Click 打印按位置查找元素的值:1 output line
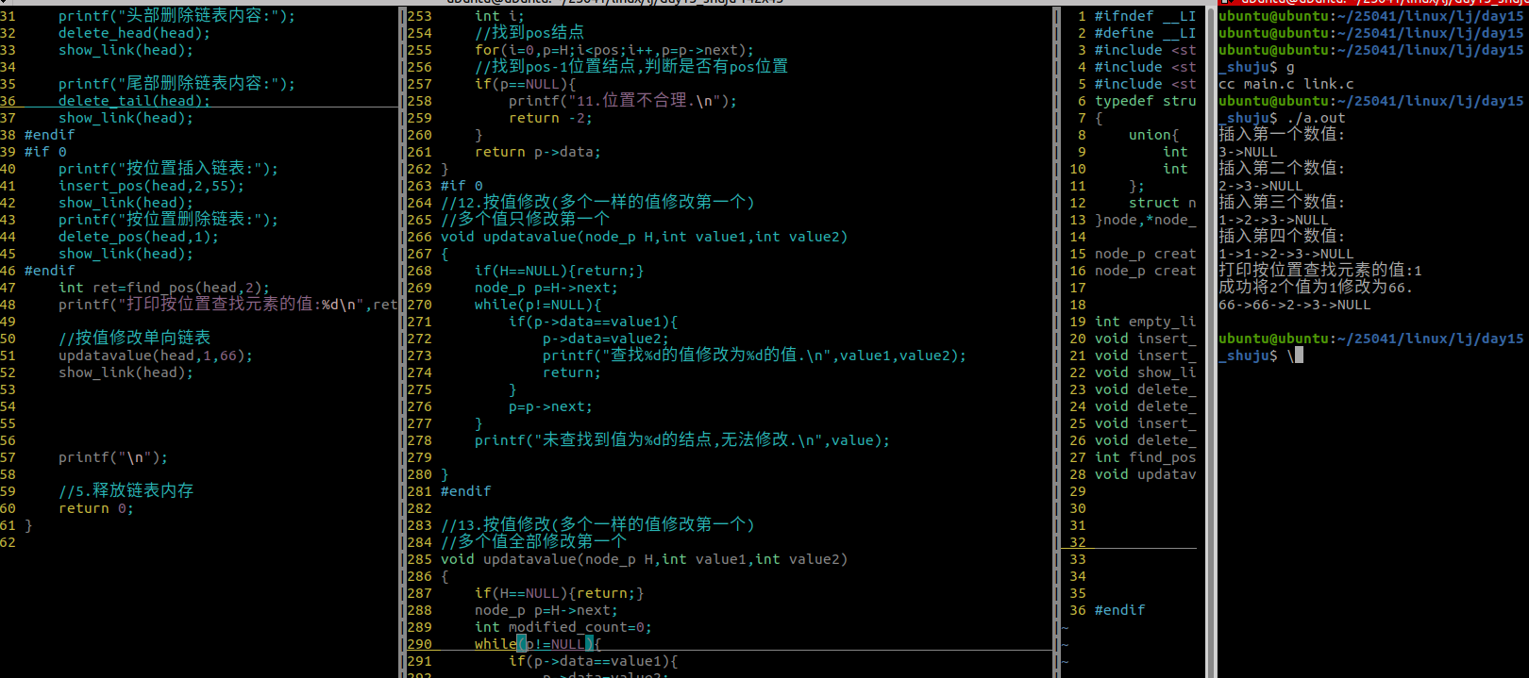1529x678 pixels. point(1320,271)
